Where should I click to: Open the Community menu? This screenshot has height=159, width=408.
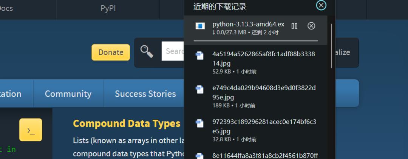pyautogui.click(x=68, y=94)
